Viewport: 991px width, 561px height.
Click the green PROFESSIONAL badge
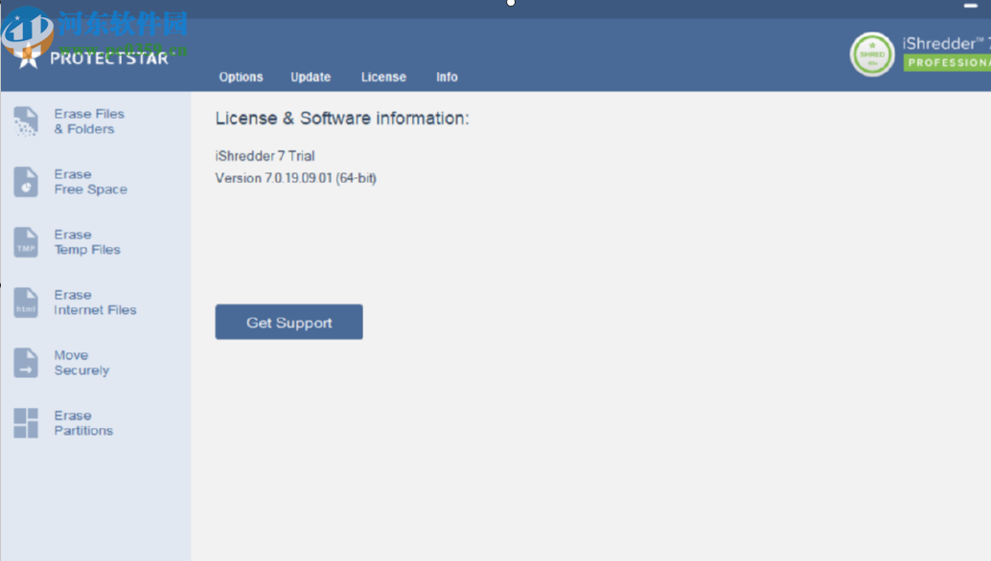point(947,62)
